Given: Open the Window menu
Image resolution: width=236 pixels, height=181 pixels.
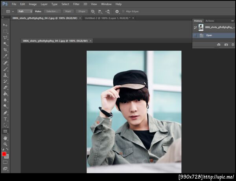Looking at the screenshot, I should coord(106,4).
